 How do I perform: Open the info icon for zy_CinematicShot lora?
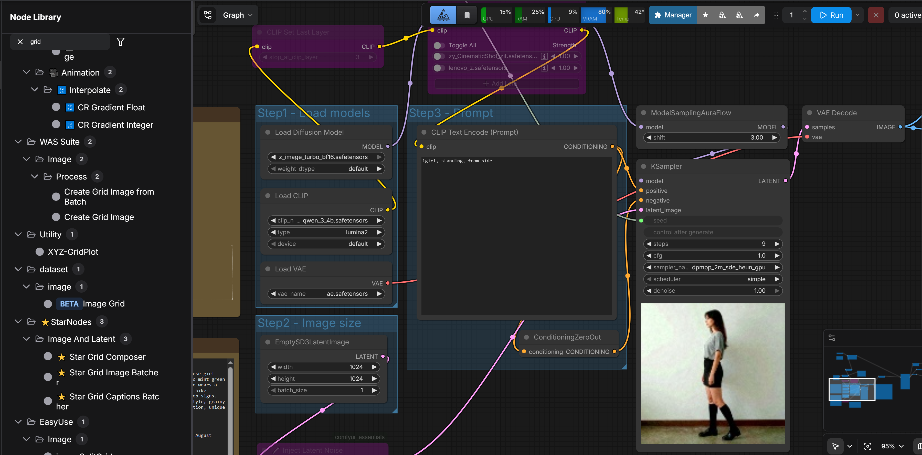point(544,56)
